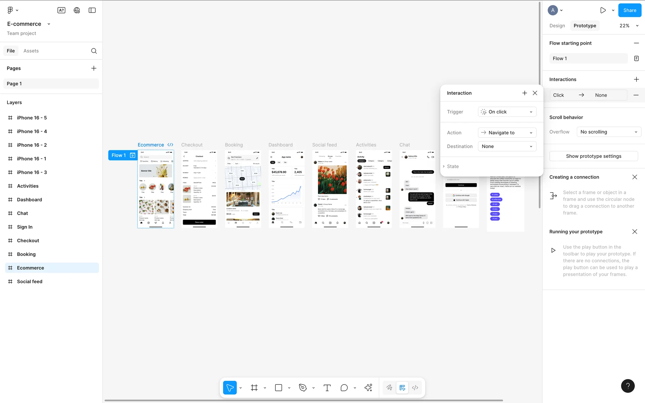This screenshot has width=645, height=403.
Task: Toggle the sidebar panel layout icon
Action: tap(92, 10)
